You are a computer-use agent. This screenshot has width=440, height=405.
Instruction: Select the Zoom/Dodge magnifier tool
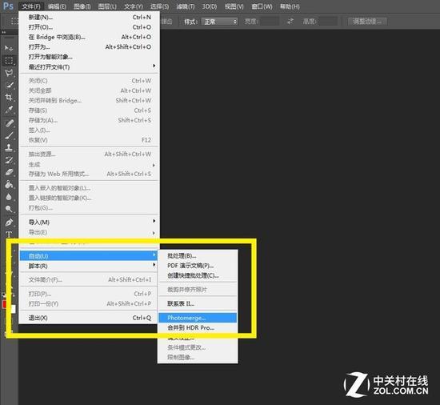pyautogui.click(x=9, y=209)
